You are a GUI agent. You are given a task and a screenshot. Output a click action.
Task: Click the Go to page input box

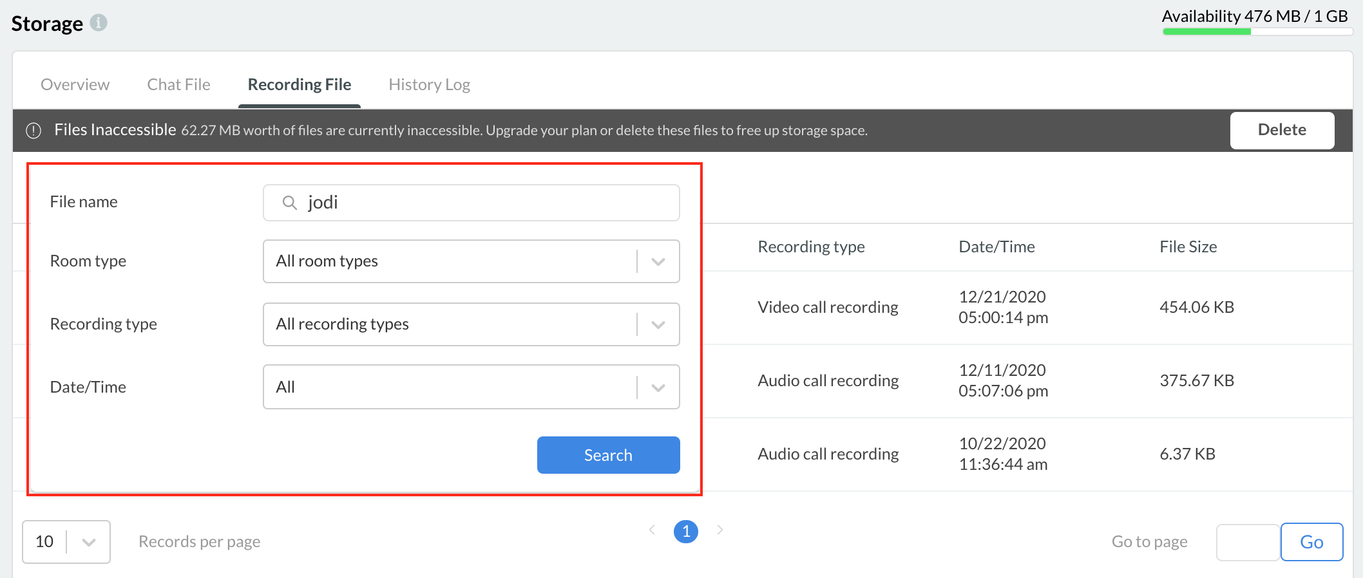click(1248, 542)
